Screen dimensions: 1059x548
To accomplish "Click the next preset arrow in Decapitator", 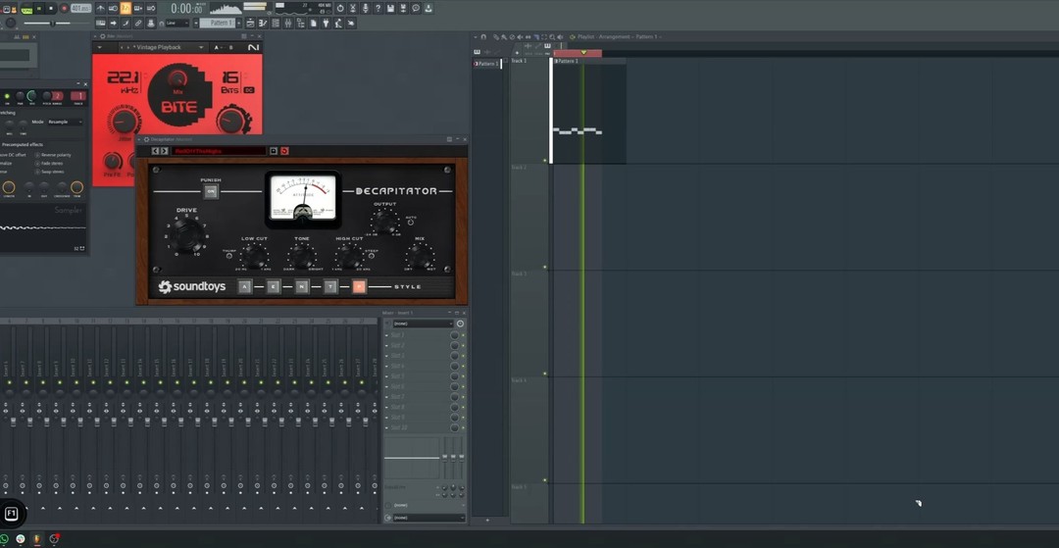I will (164, 151).
